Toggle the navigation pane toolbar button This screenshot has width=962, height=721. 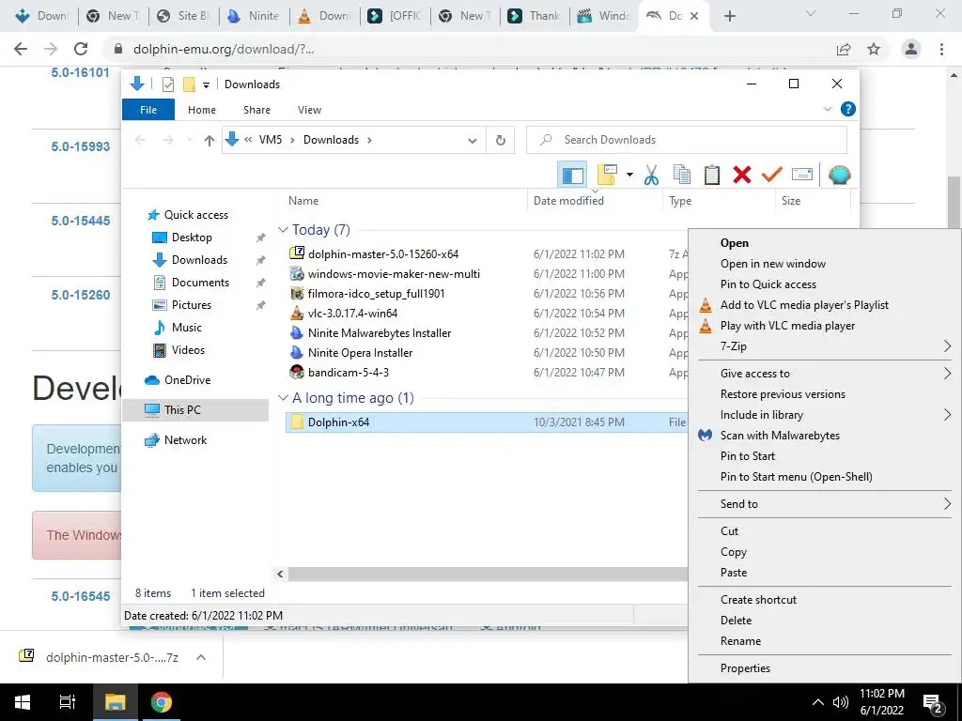tap(572, 176)
